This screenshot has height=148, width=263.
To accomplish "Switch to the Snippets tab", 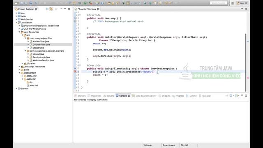I will (x=164, y=96).
